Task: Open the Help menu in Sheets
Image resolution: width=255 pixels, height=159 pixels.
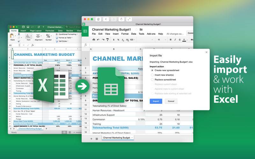Action: pyautogui.click(x=161, y=34)
